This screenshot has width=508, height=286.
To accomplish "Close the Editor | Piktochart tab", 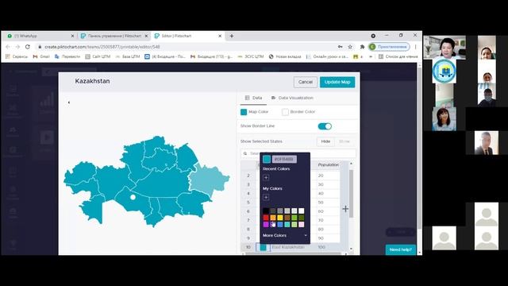I will (x=220, y=36).
